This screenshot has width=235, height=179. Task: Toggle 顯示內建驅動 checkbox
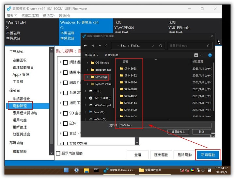tap(58, 153)
